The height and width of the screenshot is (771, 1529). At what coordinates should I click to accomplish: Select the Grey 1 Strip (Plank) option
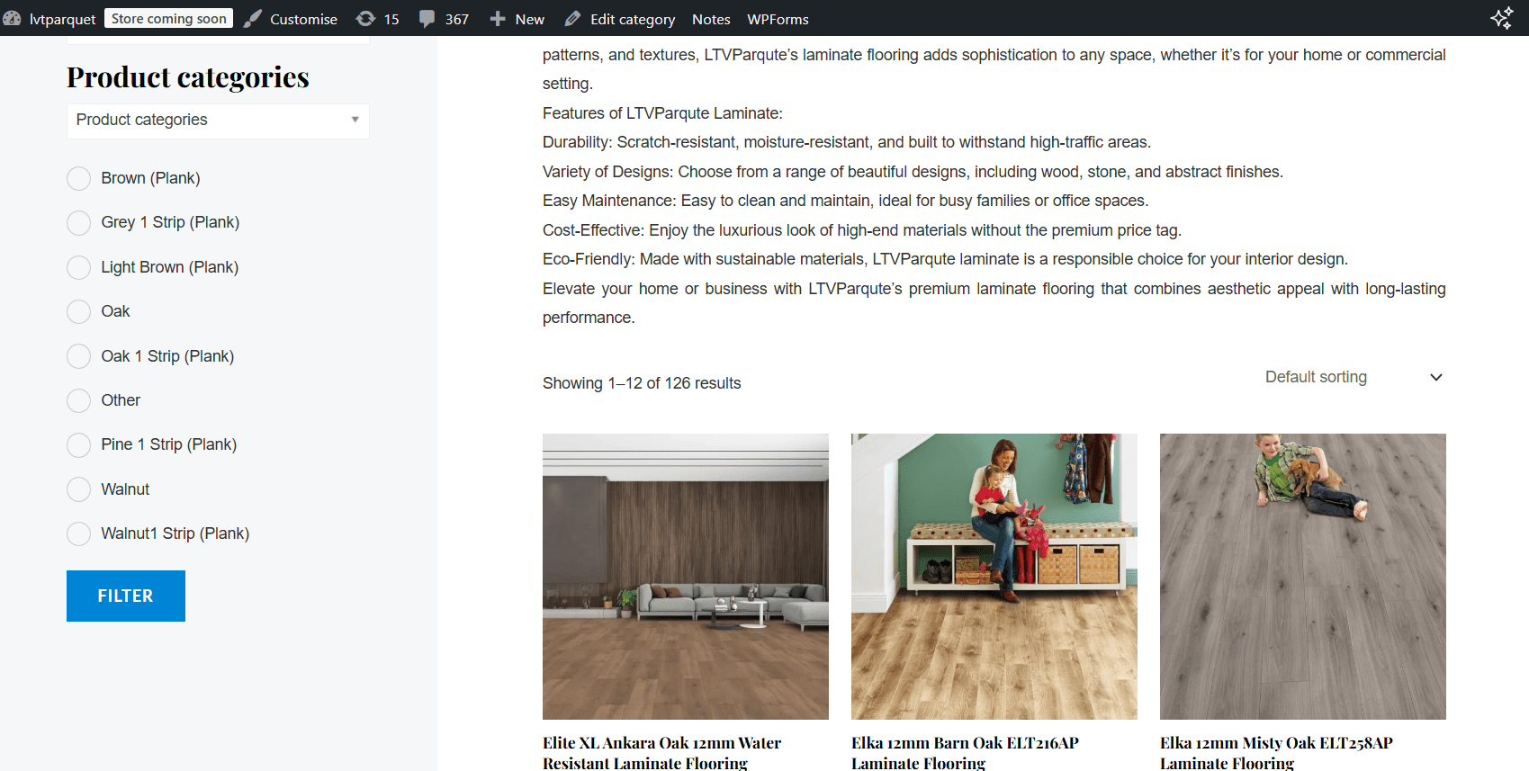(x=79, y=222)
